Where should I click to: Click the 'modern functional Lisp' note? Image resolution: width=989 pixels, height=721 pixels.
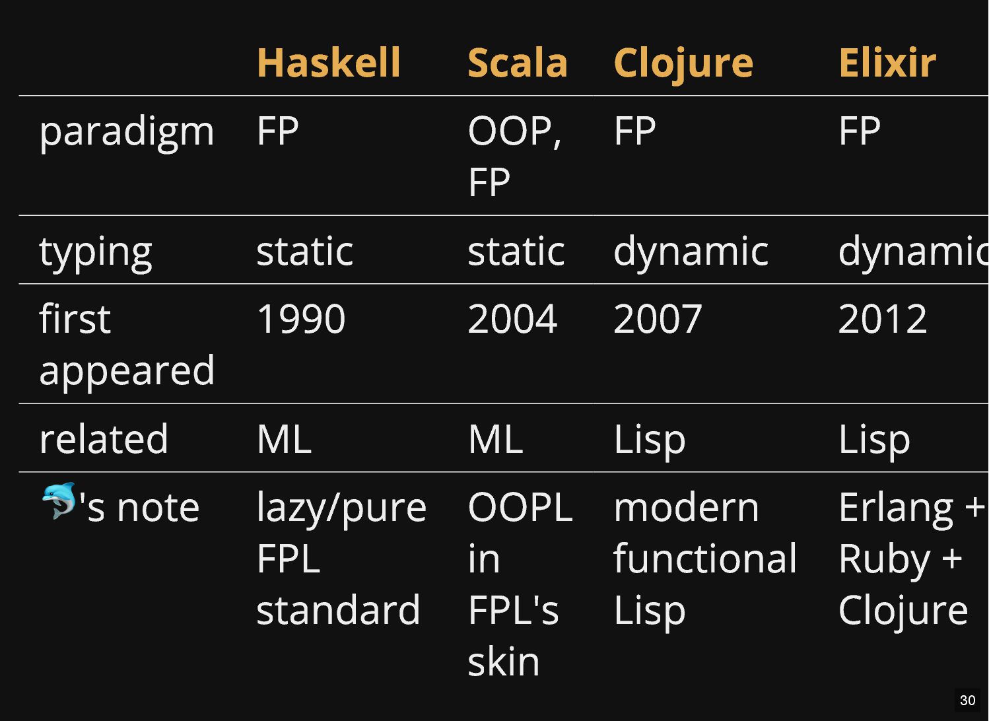(x=704, y=559)
